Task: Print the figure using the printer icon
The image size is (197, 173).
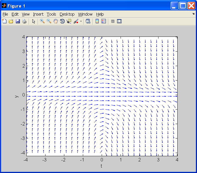Action: click(x=24, y=21)
